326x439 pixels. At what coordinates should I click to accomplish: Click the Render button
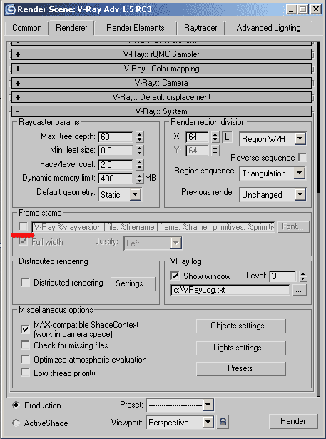(x=293, y=421)
